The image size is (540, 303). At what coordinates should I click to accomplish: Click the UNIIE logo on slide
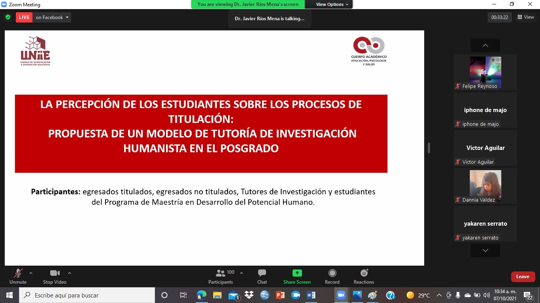(x=36, y=50)
